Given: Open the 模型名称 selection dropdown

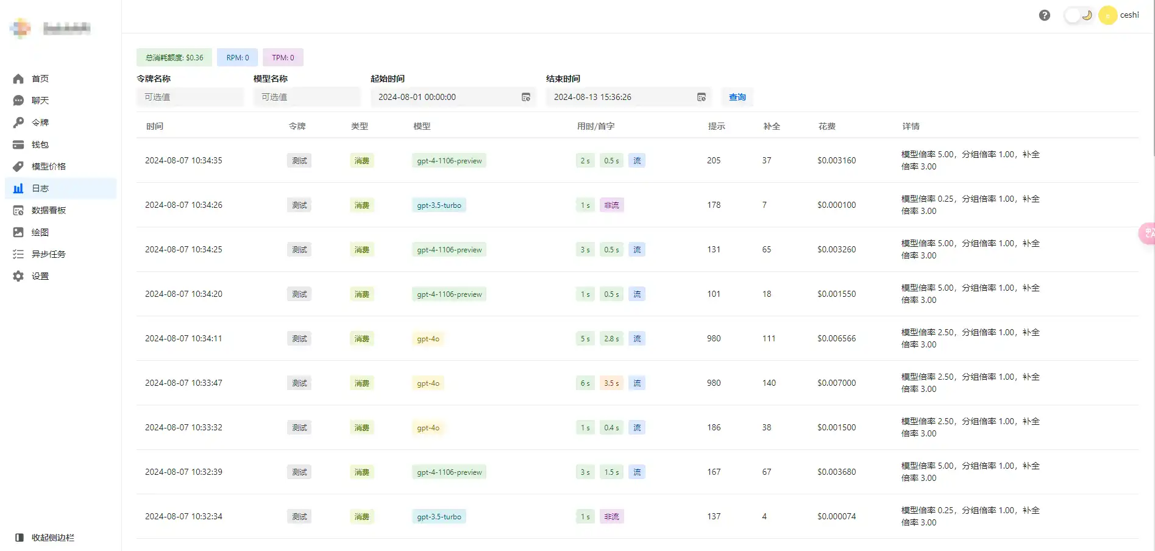Looking at the screenshot, I should pos(307,97).
